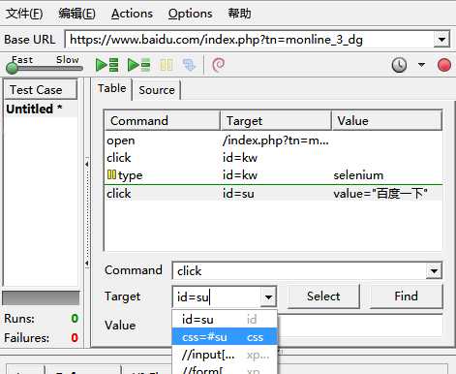456x374 pixels.
Task: Click the Step icon
Action: pyautogui.click(x=189, y=65)
